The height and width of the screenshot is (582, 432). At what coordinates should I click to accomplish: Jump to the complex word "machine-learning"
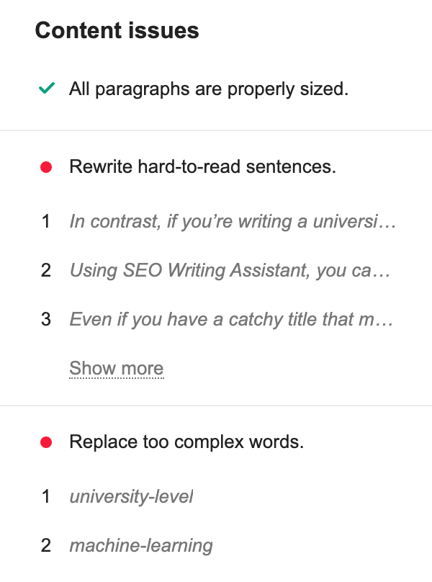click(x=141, y=545)
